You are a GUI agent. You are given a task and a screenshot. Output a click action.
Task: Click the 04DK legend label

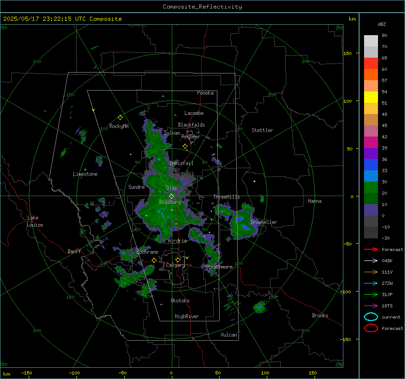[x=387, y=261]
